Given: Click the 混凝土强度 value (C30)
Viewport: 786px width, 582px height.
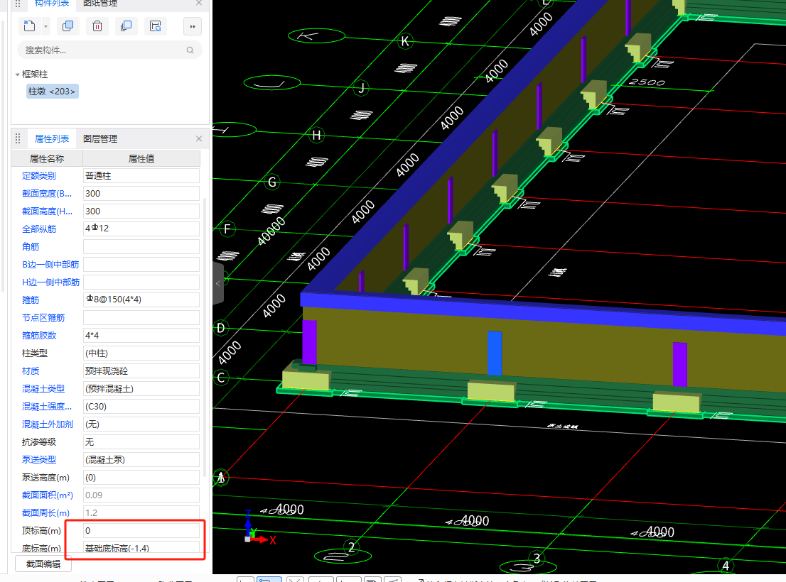Looking at the screenshot, I should pyautogui.click(x=141, y=407).
